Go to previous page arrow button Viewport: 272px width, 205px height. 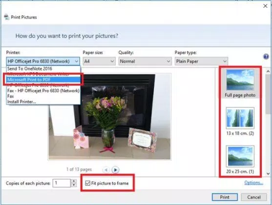(106, 170)
